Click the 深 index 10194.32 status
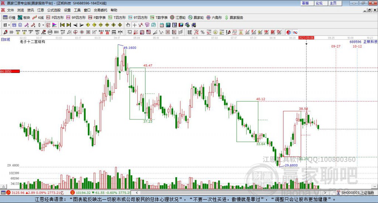Viewport: 378px width, 203px height. 100,193
